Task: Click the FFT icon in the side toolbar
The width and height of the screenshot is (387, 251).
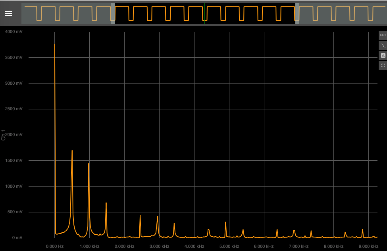Action: pyautogui.click(x=382, y=35)
